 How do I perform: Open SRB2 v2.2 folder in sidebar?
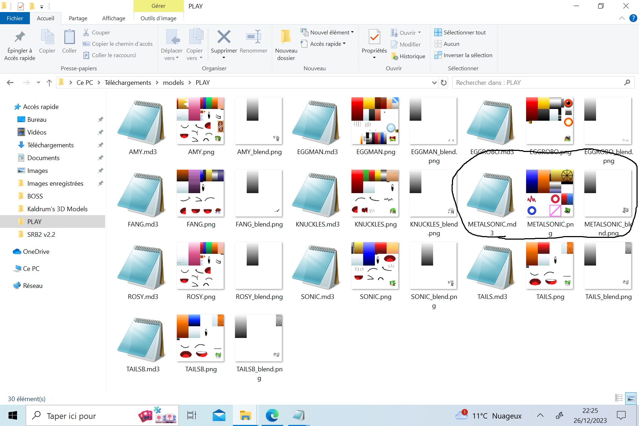41,235
